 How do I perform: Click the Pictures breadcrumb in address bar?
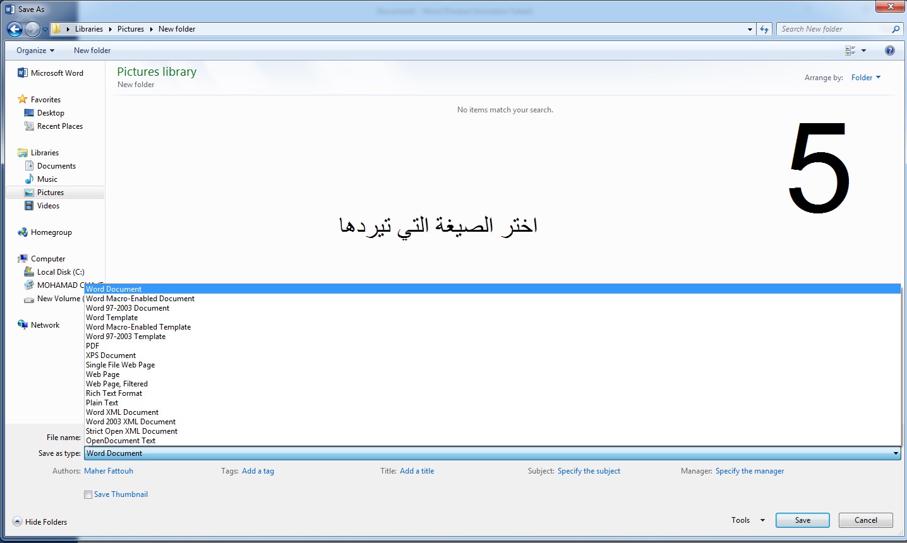point(131,29)
